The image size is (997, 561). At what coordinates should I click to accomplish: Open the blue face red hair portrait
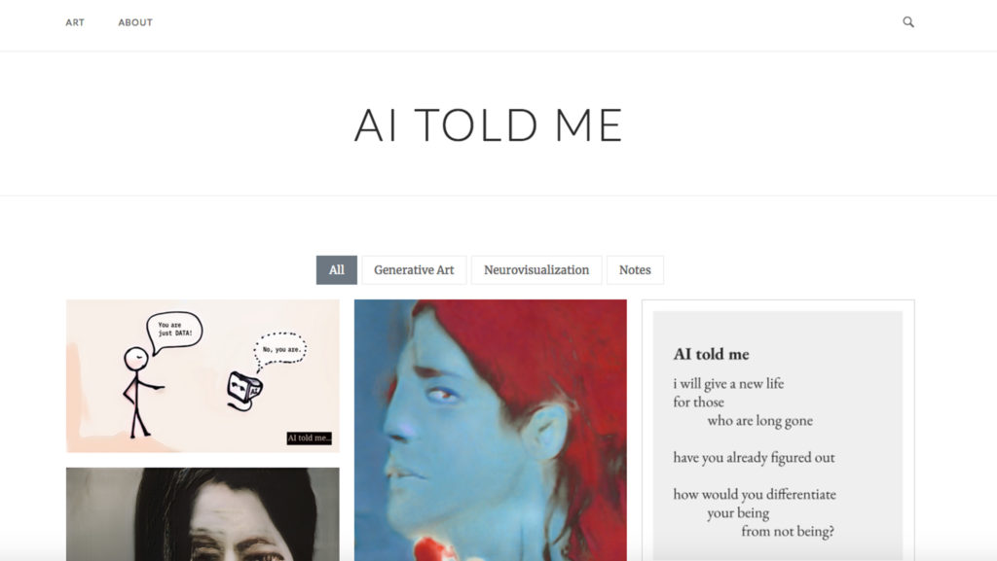491,431
